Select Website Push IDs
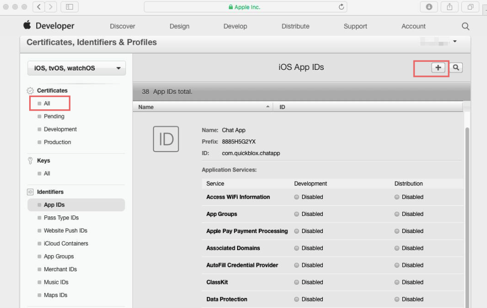This screenshot has height=308, width=487. pyautogui.click(x=65, y=230)
